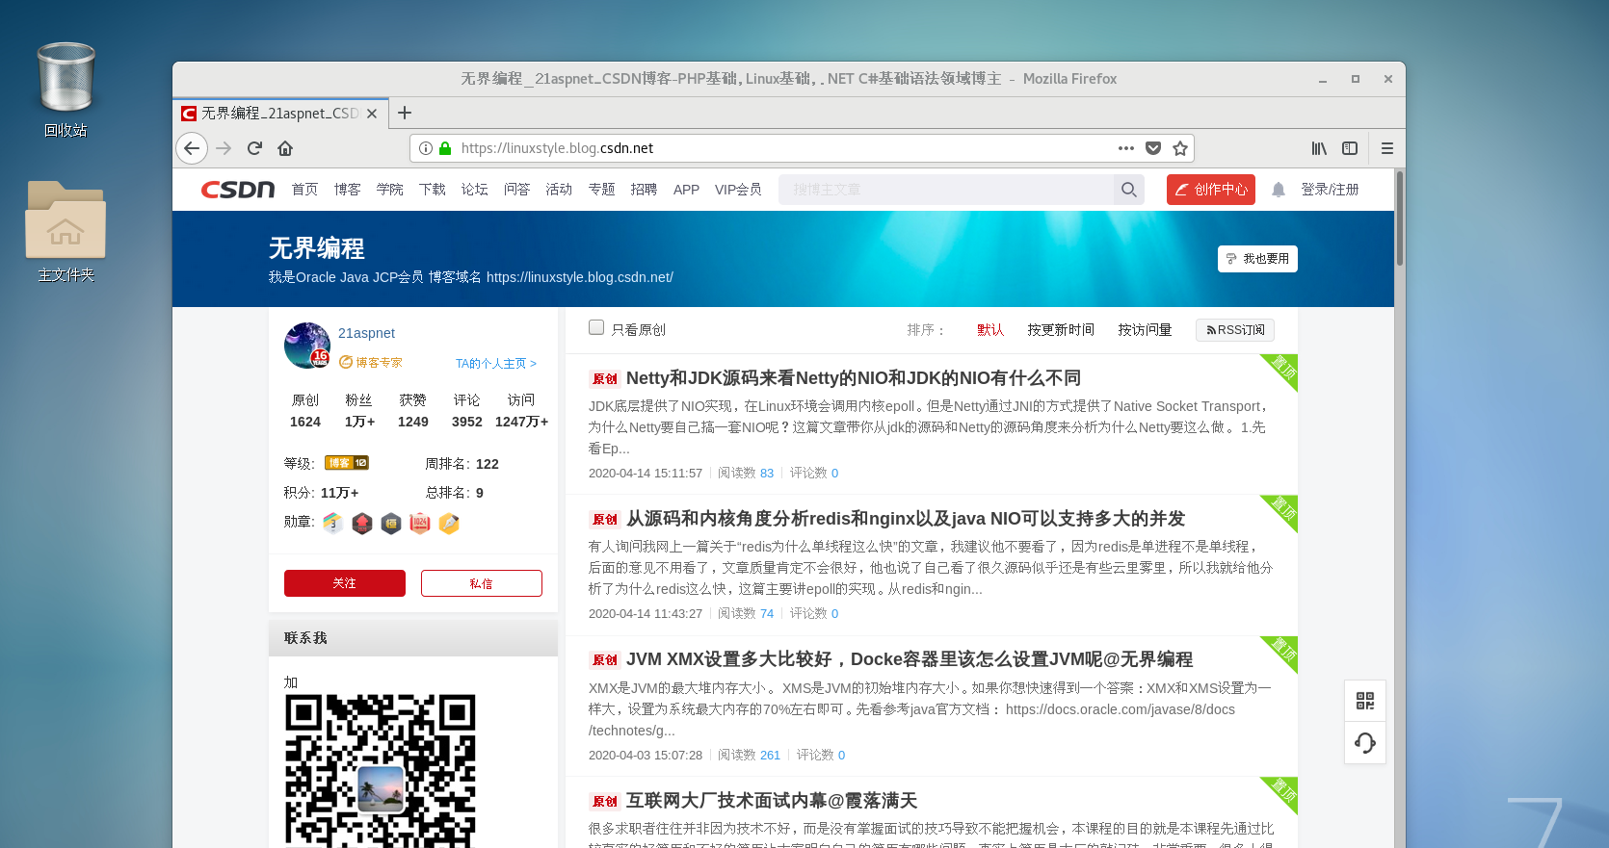Image resolution: width=1609 pixels, height=848 pixels.
Task: Click the page vertical scrollbar
Action: tap(1399, 219)
